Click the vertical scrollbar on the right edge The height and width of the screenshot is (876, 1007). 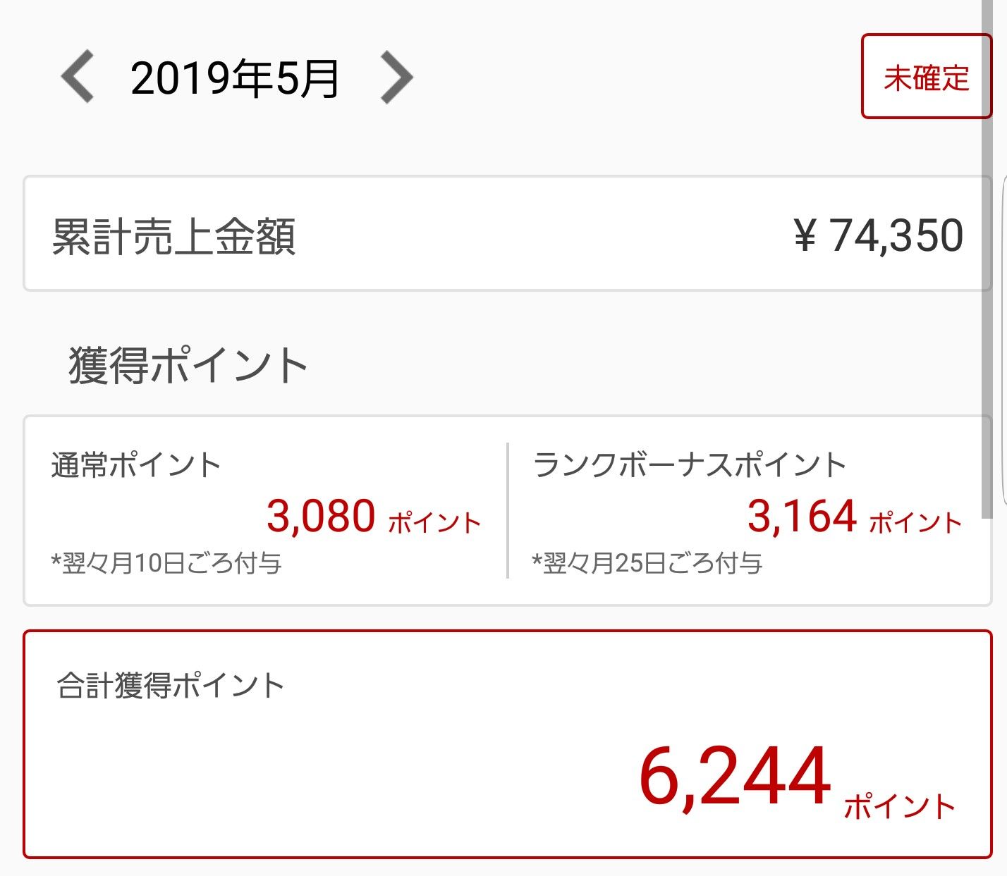987,254
